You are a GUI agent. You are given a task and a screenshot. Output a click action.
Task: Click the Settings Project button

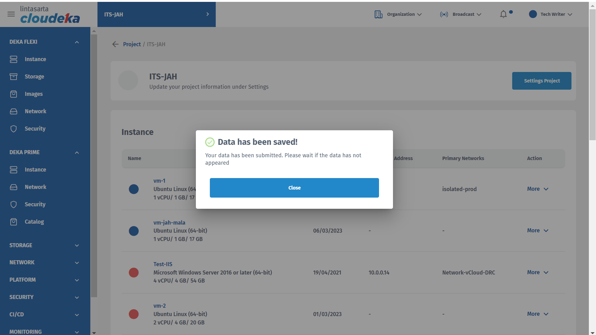[541, 81]
